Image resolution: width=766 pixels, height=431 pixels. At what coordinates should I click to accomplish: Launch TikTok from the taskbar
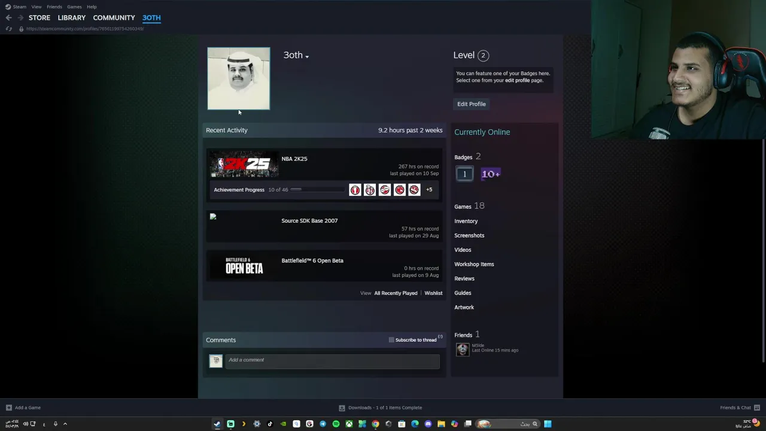[270, 424]
